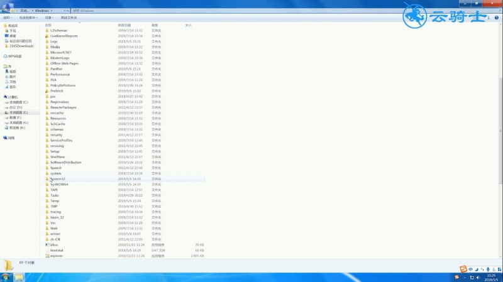The image size is (503, 282).
Task: Open 下载 downloads in favorites sidebar
Action: [11, 31]
